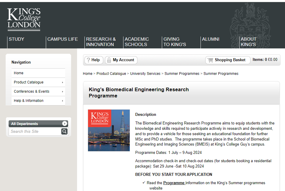Open the CAMPUS LIFE menu
285x191 pixels.
pos(62,39)
